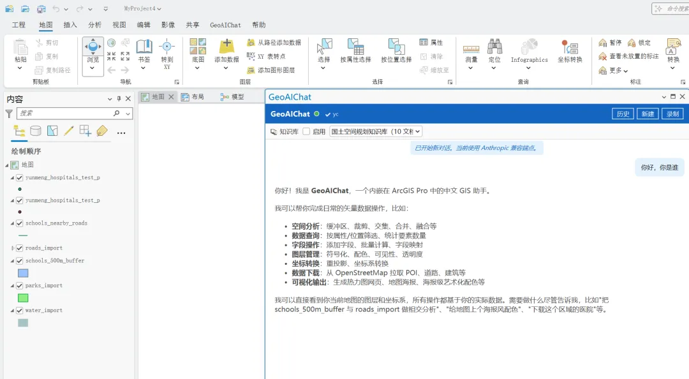Viewport: 689px width, 379px height.
Task: Uncheck the schools_nearby_roads layer
Action: [19, 223]
